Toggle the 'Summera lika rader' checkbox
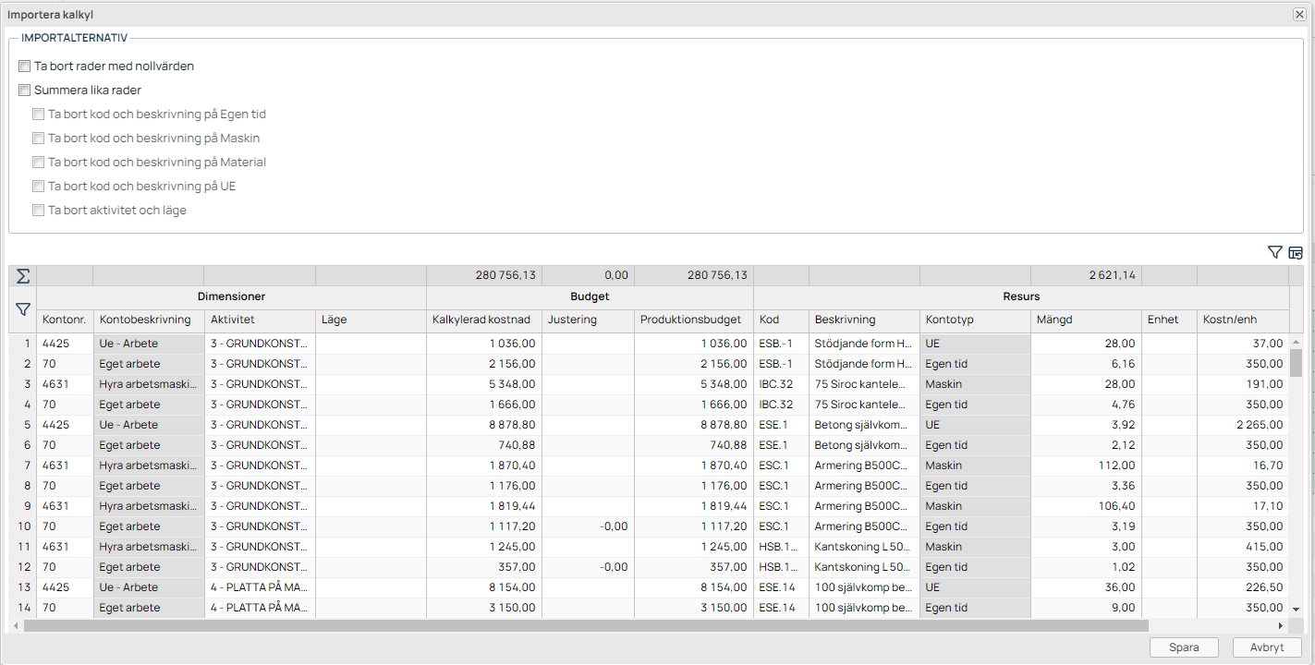Image resolution: width=1315 pixels, height=665 pixels. (25, 91)
